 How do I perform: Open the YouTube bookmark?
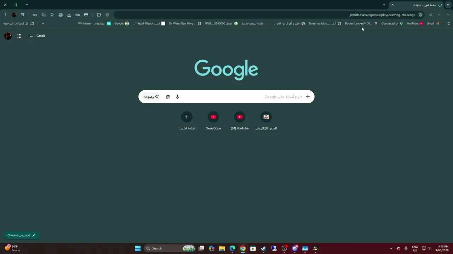tap(415, 24)
